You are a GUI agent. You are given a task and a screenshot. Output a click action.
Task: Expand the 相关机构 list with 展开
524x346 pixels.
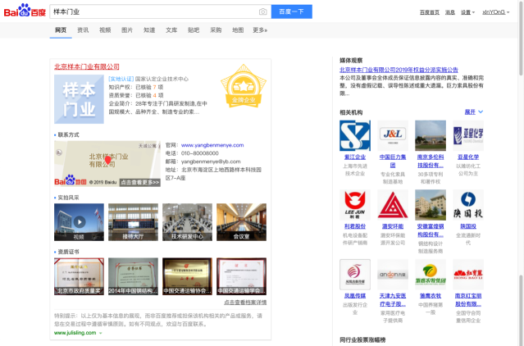474,112
